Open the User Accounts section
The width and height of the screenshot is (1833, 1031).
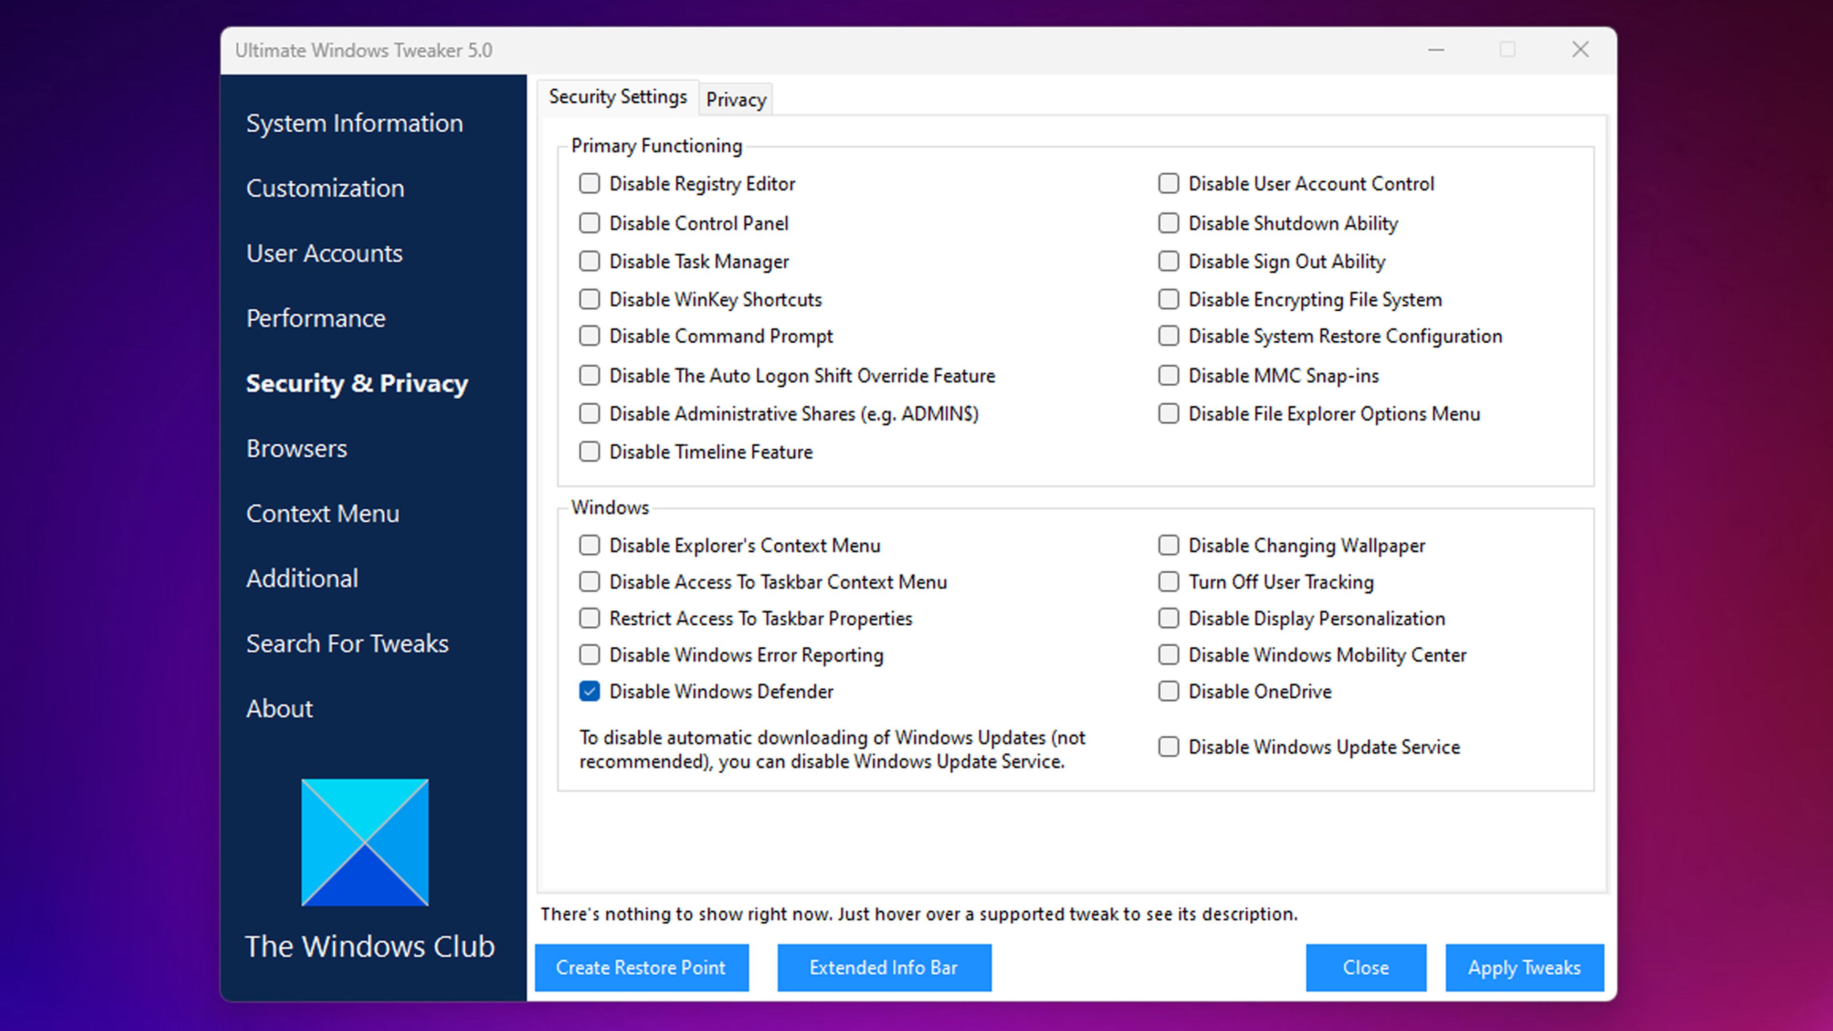tap(325, 253)
